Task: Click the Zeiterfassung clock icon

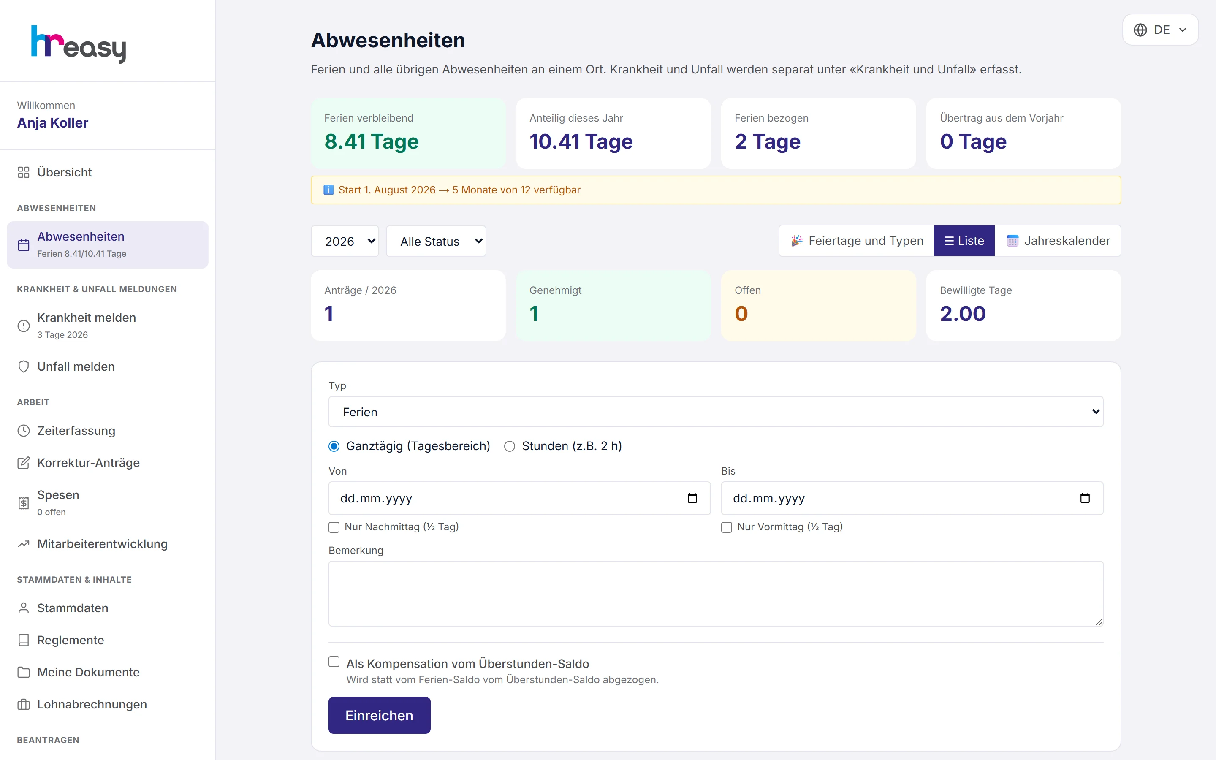Action: (x=24, y=431)
